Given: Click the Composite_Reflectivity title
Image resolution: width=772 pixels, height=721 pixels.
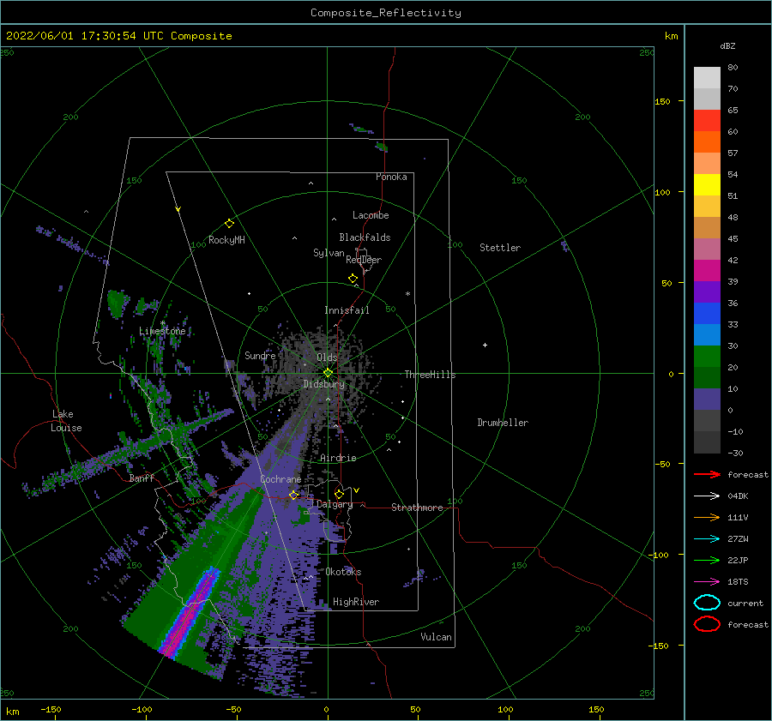Looking at the screenshot, I should click(x=386, y=13).
